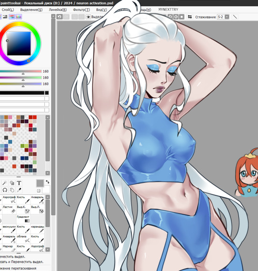Choose the карандаш pencil brush
This screenshot has height=271, width=258.
[x=37, y=229]
